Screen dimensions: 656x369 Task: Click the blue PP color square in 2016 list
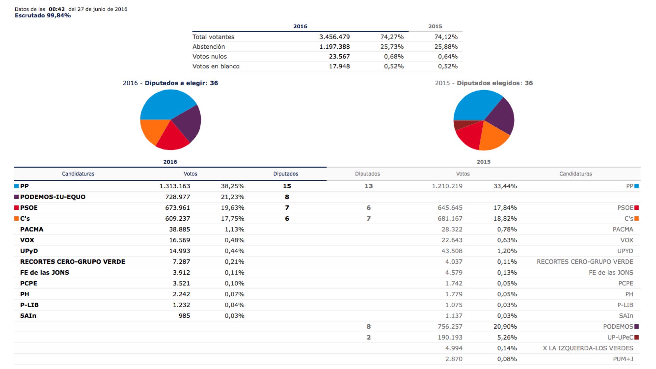pyautogui.click(x=16, y=186)
